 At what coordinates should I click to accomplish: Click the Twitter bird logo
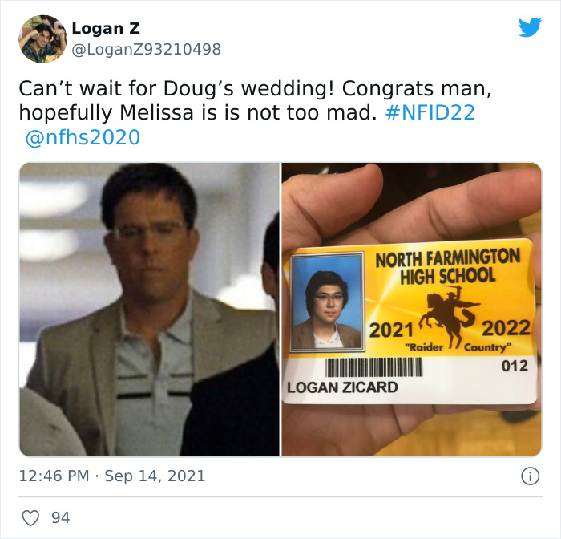coord(530,27)
